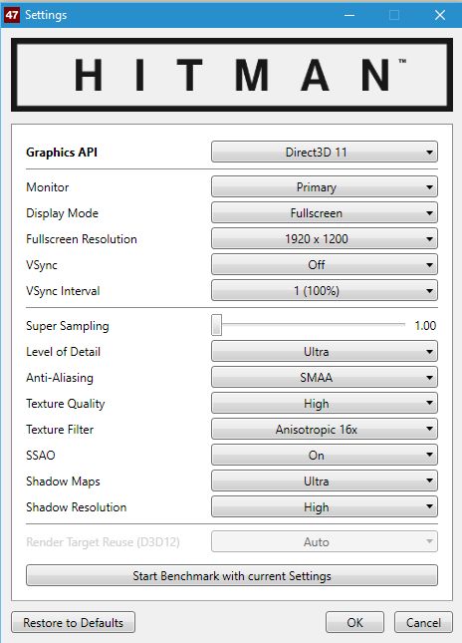
Task: Confirm settings with OK button
Action: click(x=354, y=622)
